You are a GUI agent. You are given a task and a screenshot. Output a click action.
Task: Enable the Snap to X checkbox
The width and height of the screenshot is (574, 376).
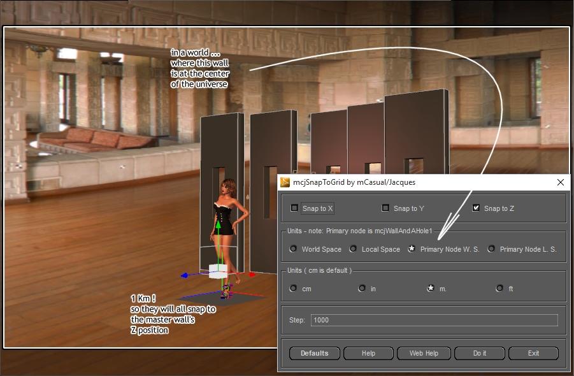tap(294, 208)
